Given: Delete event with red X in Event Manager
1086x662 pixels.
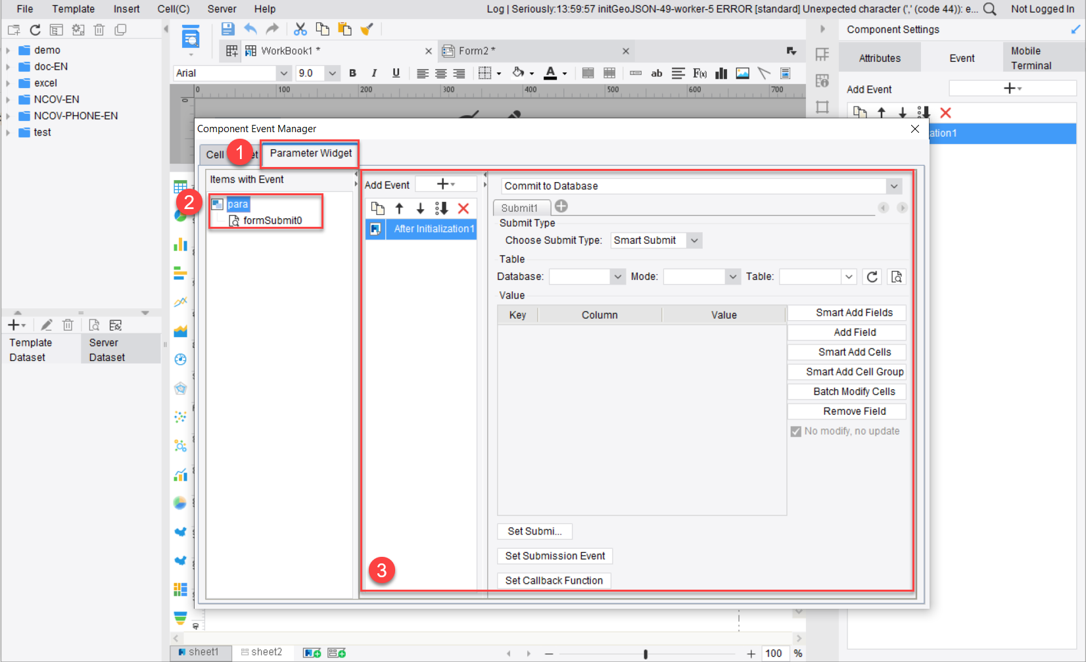Looking at the screenshot, I should click(x=463, y=208).
